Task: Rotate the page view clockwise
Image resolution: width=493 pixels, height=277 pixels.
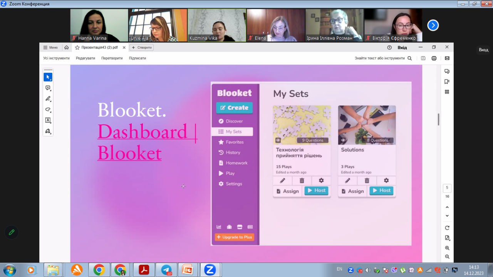Action: click(x=447, y=228)
